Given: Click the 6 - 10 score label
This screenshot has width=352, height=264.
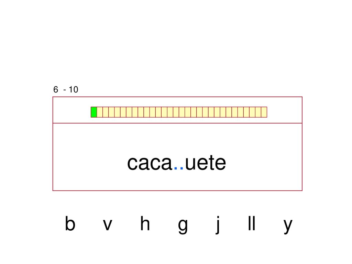Looking at the screenshot, I should pos(66,90).
